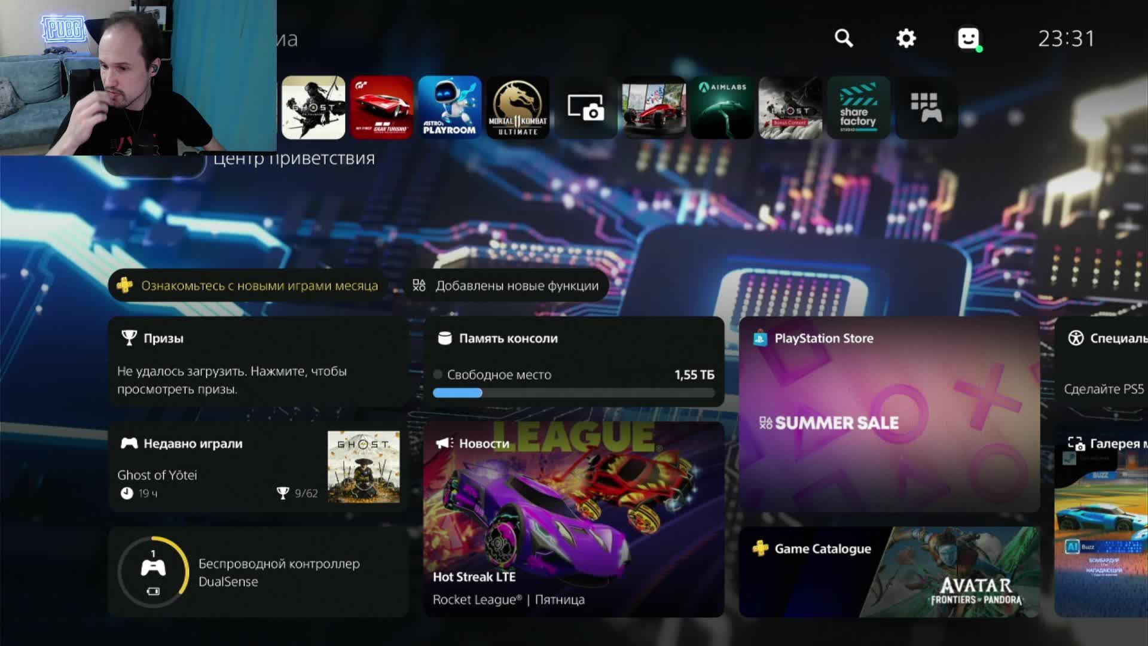Click the storage icon in Память консоли
Screen dimensions: 1148x646
(445, 338)
